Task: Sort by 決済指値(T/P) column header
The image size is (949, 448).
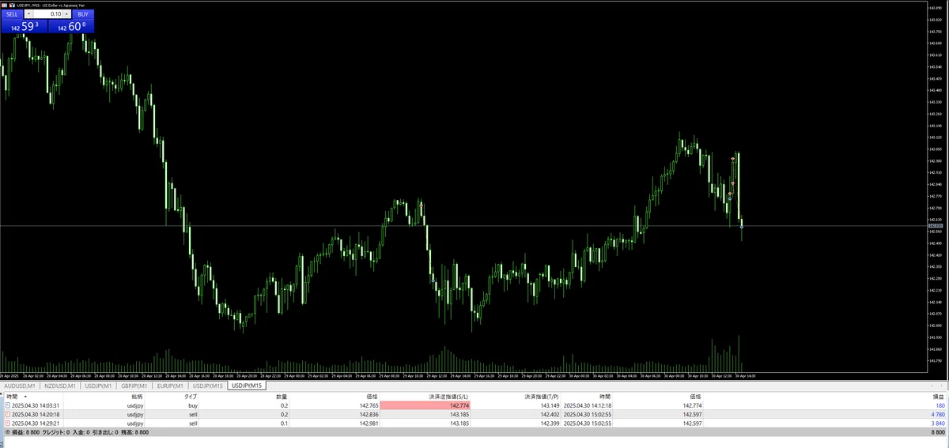Action: 540,396
